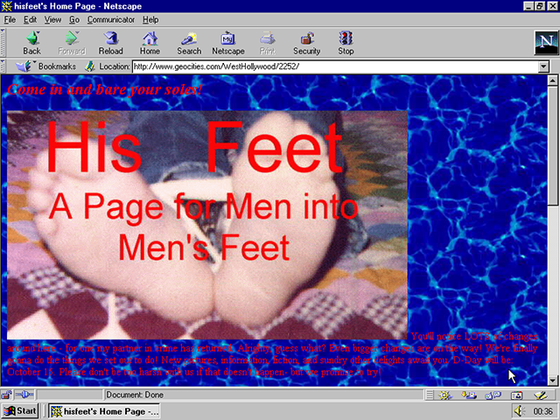Open the File menu
This screenshot has height=420, width=560.
tap(10, 19)
